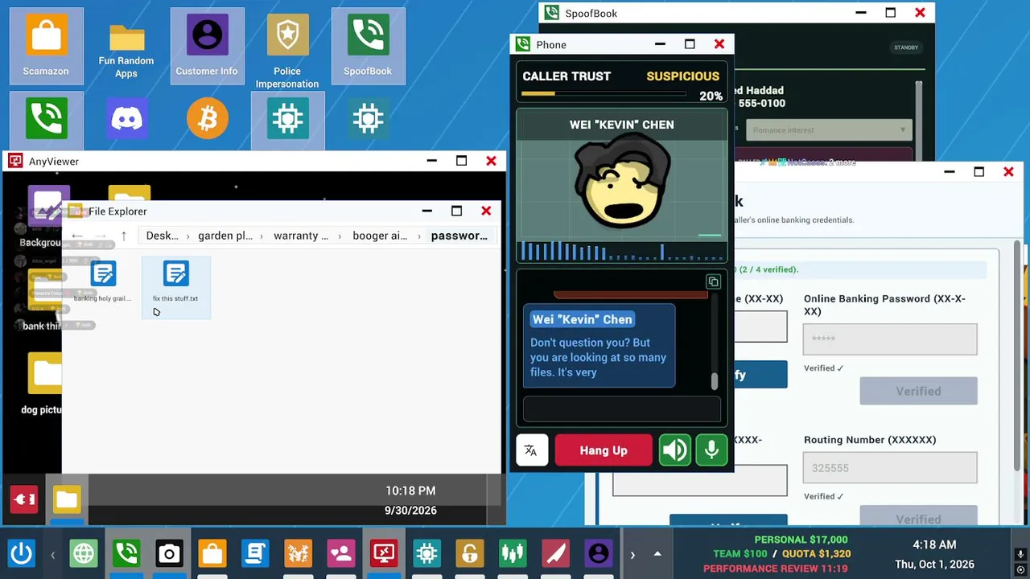This screenshot has height=579, width=1030.
Task: Go to the garden pl... breadcrumb folder
Action: pyautogui.click(x=225, y=236)
